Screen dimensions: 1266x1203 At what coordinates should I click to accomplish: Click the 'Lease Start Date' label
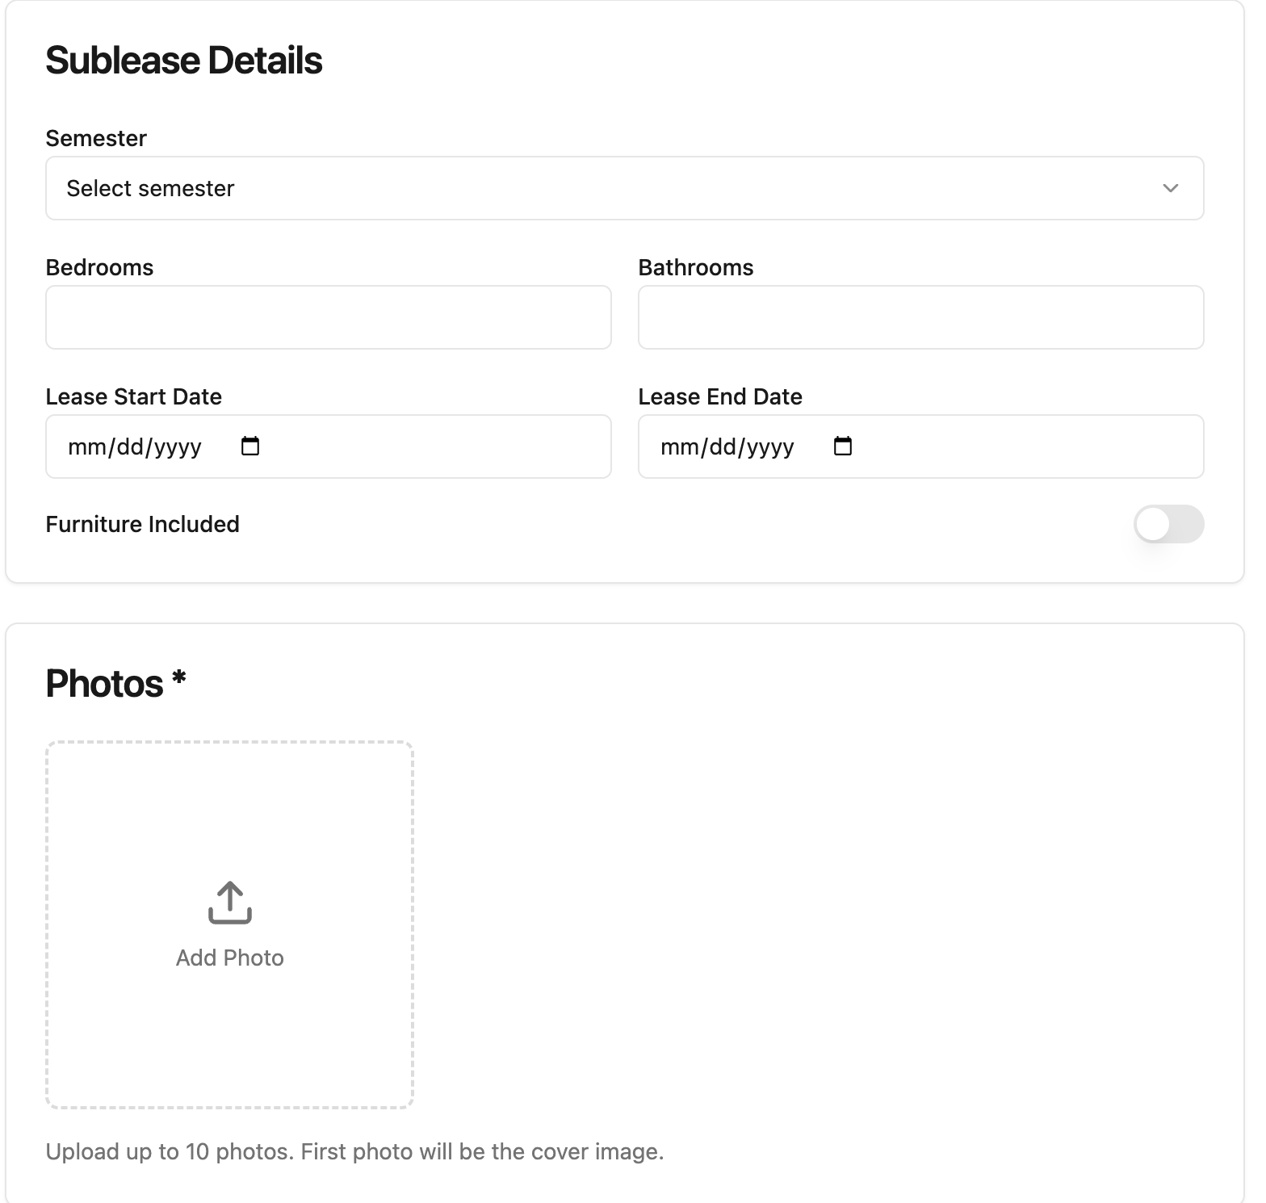[133, 396]
